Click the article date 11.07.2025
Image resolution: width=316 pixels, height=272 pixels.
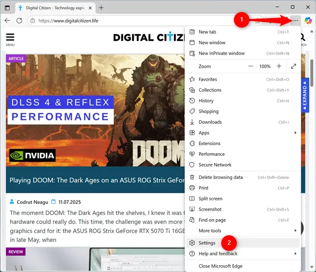click(70, 202)
